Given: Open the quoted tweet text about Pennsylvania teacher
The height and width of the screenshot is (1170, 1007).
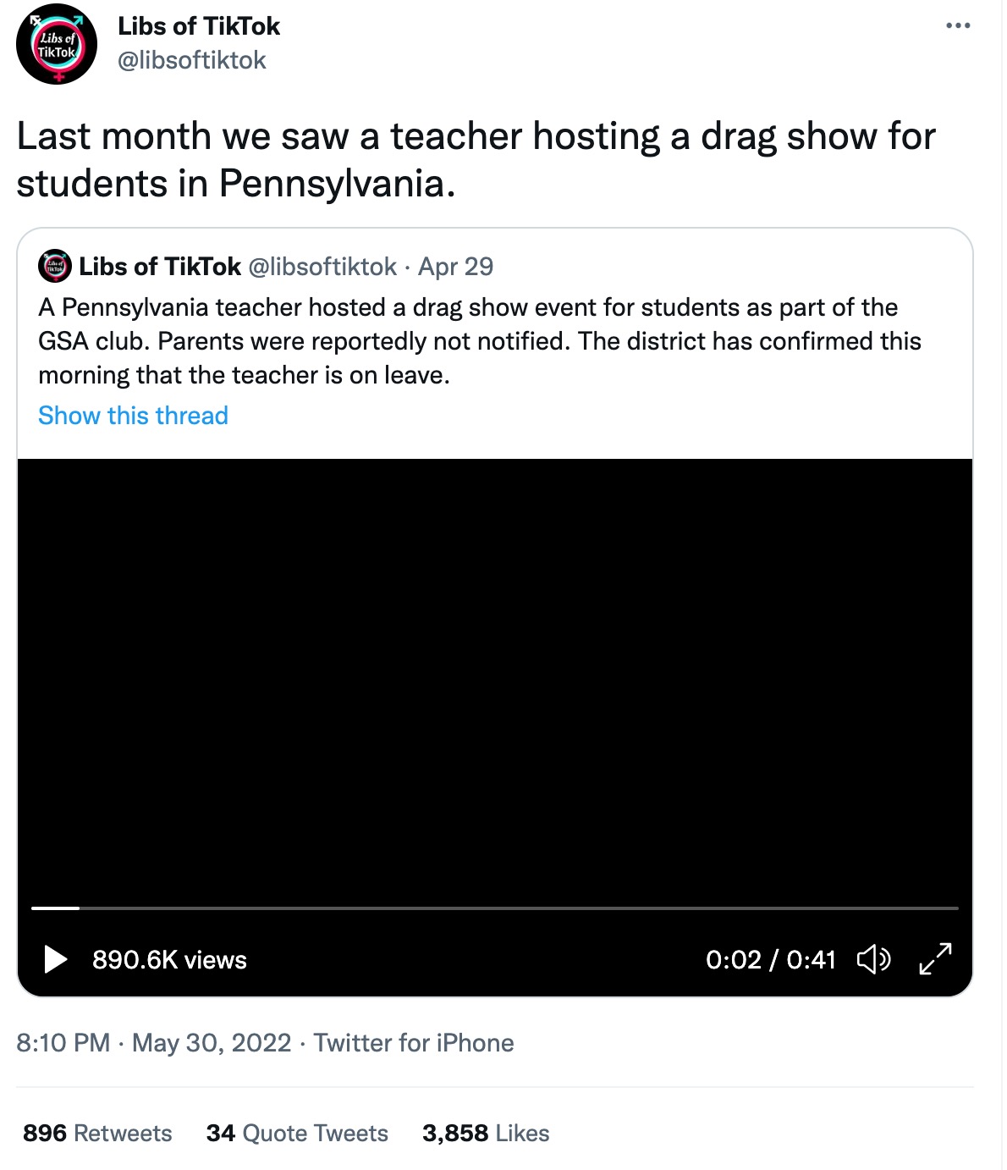Looking at the screenshot, I should (479, 341).
